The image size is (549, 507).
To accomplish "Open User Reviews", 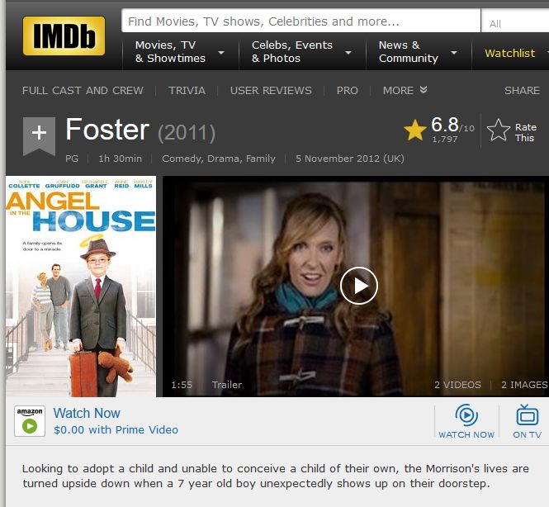I will click(271, 90).
